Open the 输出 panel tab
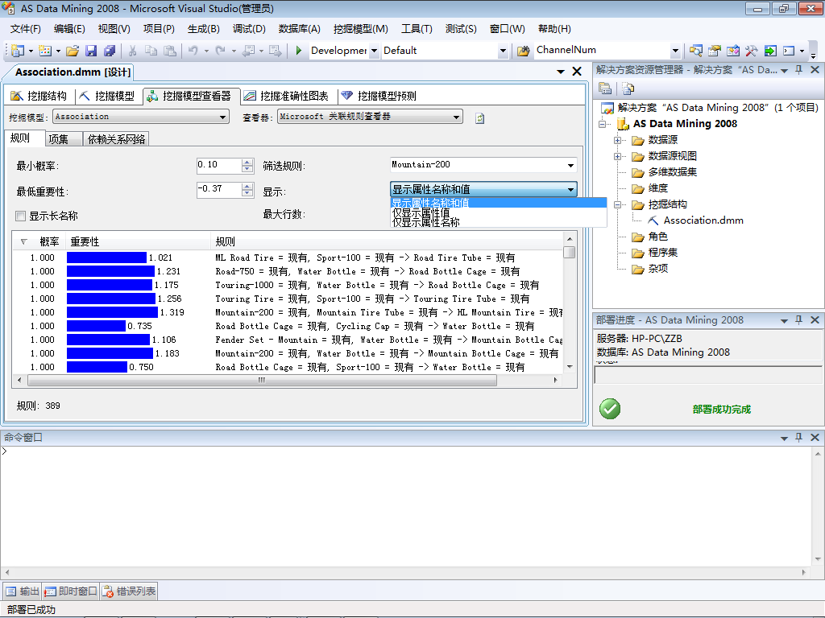This screenshot has width=825, height=618. pos(22,591)
